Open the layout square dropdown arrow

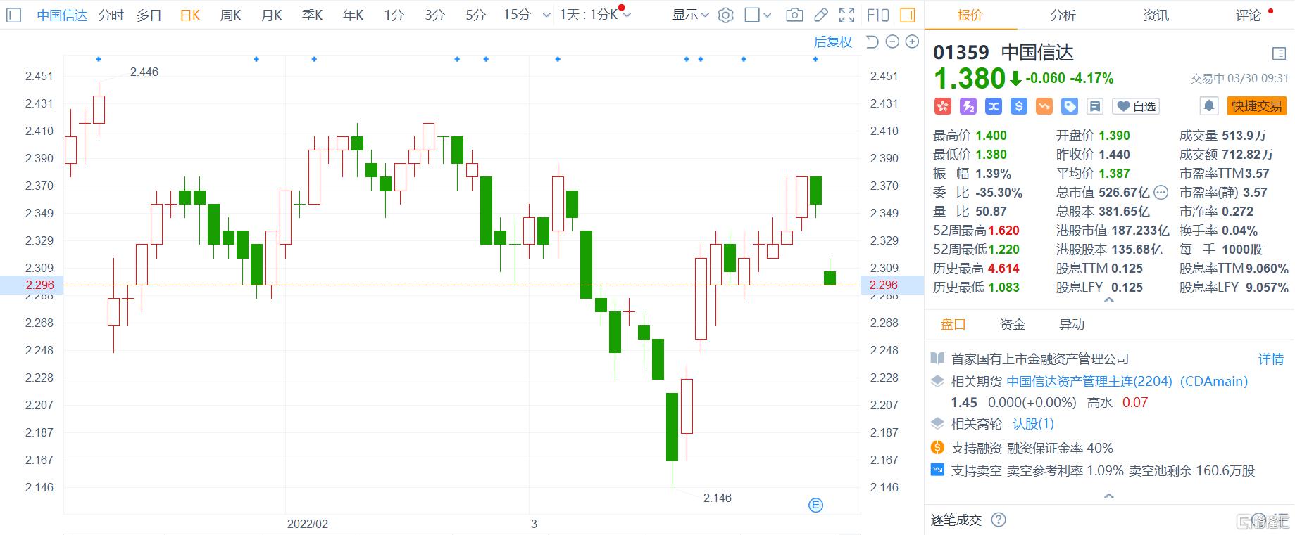pyautogui.click(x=768, y=15)
